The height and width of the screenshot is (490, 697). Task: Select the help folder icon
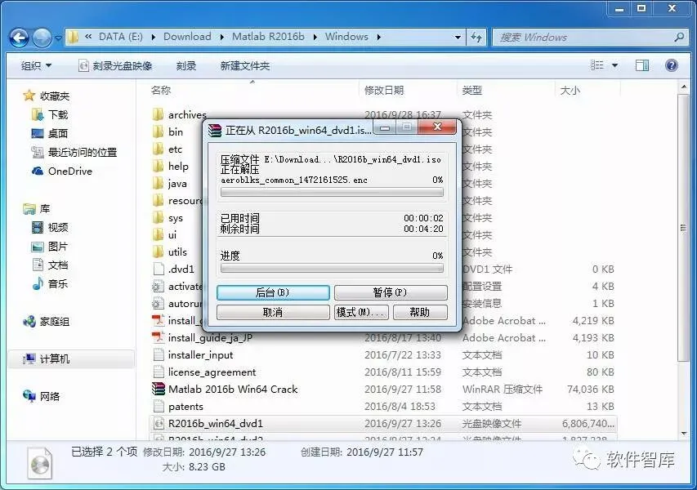point(158,167)
